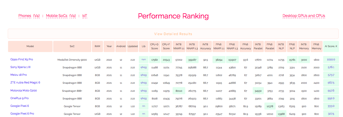Sort table by AI Score, K column
The image size is (343, 117).
point(331,46)
